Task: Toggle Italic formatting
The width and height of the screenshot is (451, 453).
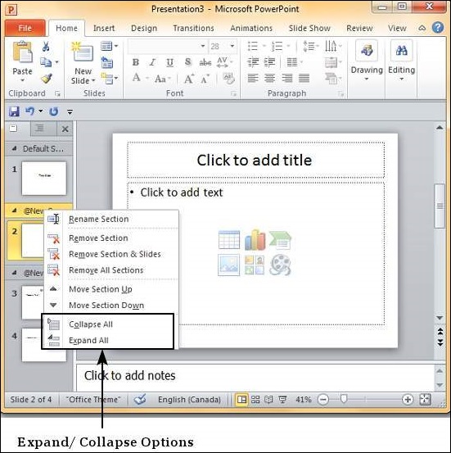Action: (152, 62)
